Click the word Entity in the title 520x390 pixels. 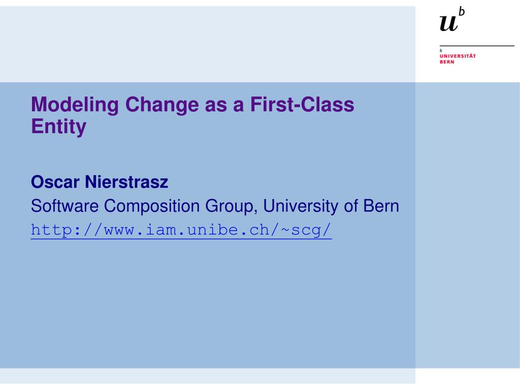click(x=59, y=126)
